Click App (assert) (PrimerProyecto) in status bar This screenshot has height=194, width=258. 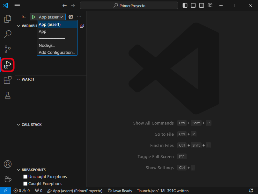coord(75,191)
